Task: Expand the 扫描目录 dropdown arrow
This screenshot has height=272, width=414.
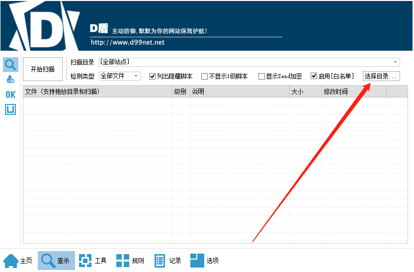Action: pyautogui.click(x=396, y=62)
